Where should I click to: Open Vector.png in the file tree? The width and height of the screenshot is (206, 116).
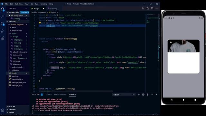(18, 49)
